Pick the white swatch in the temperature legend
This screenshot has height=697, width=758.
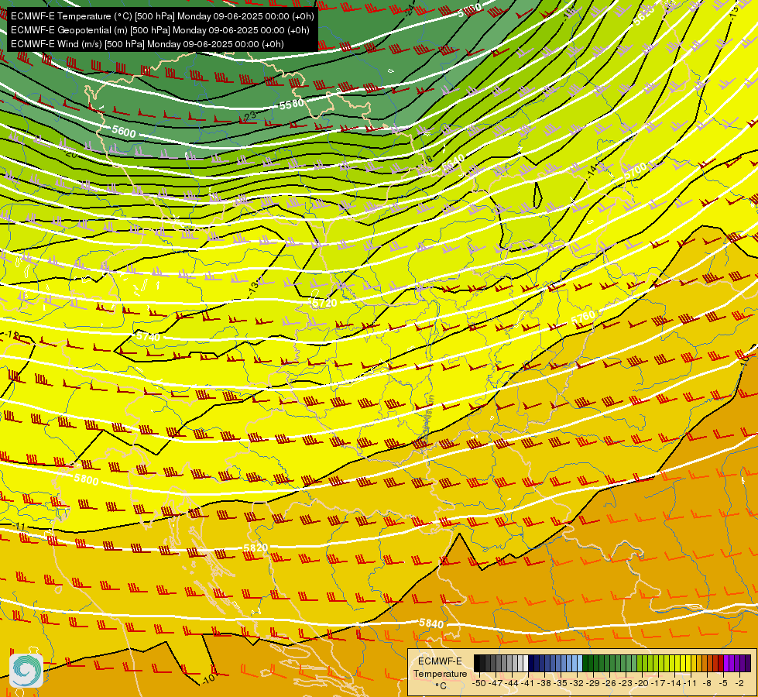pyautogui.click(x=526, y=664)
